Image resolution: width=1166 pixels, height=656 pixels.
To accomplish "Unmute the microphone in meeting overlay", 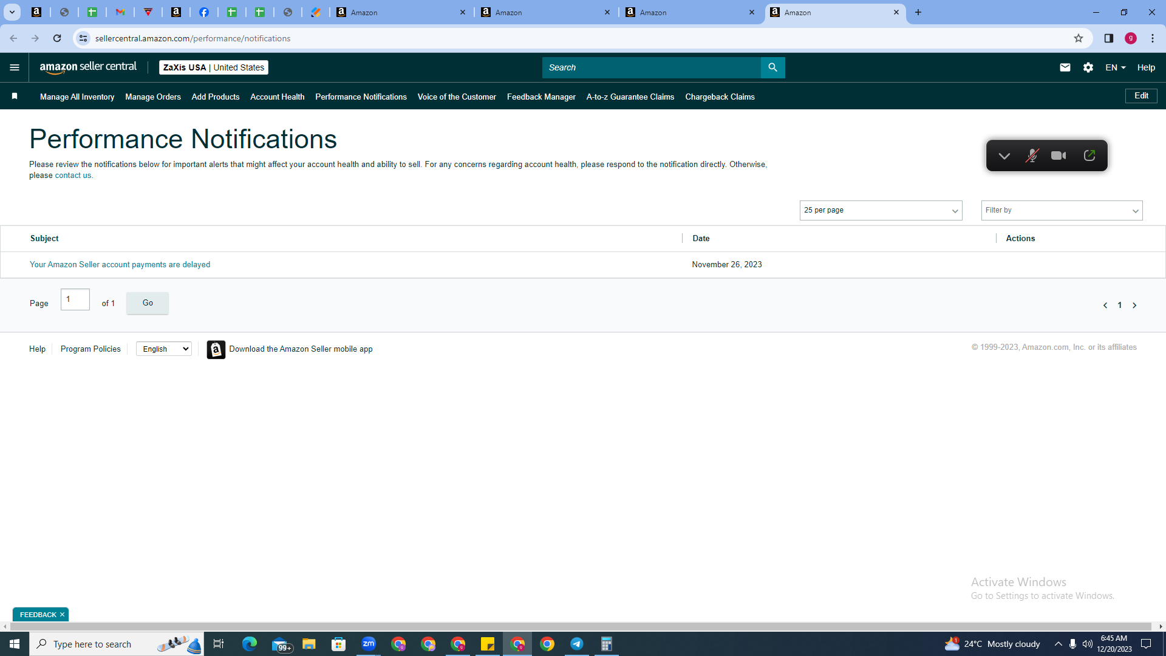I will point(1032,156).
